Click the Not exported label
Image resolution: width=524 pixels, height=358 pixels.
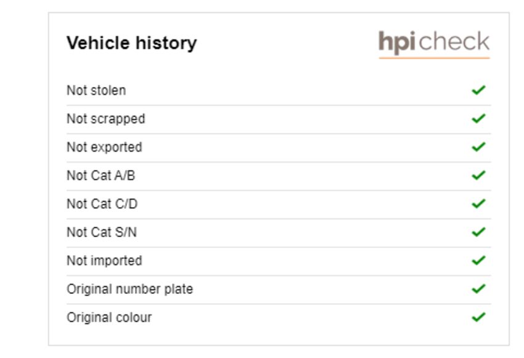coord(104,148)
